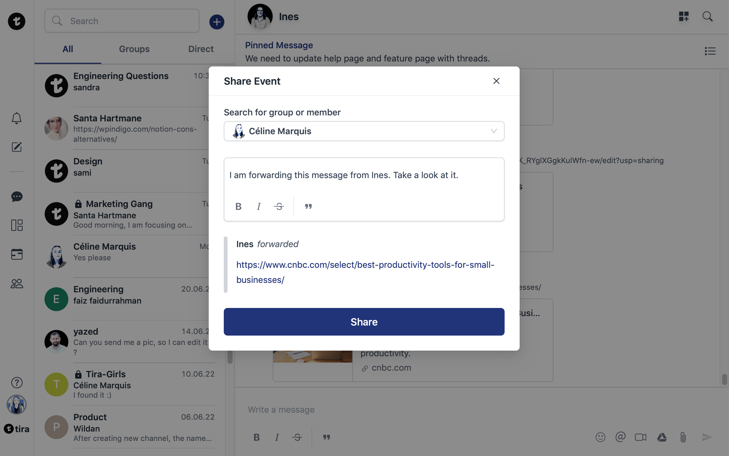Switch to the Direct tab
This screenshot has width=729, height=456.
(201, 49)
